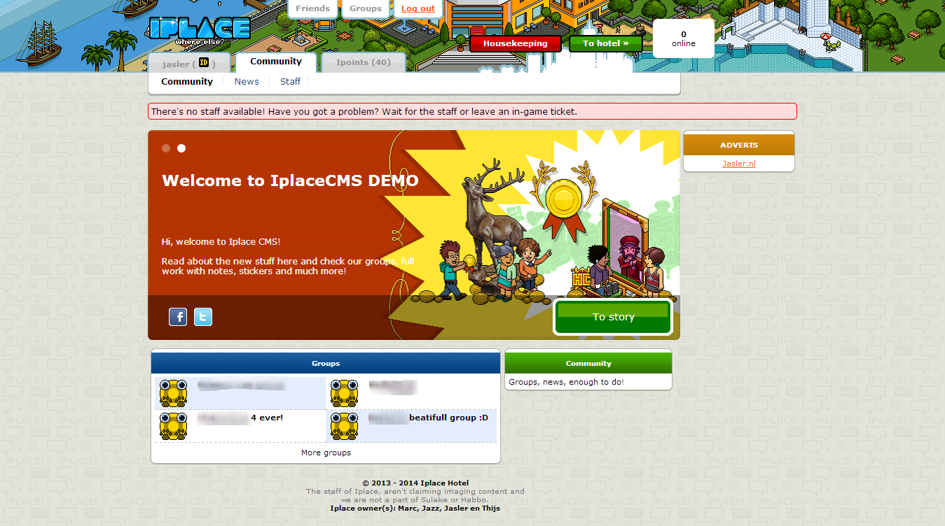The width and height of the screenshot is (945, 526).
Task: Switch to the Ipoints (40) tab
Action: tap(363, 62)
